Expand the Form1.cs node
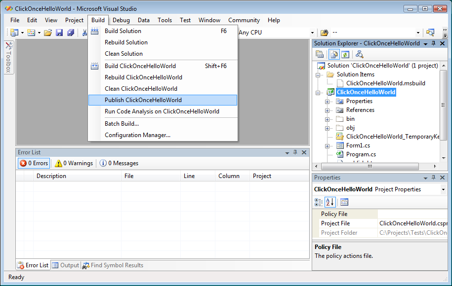452x286 pixels. point(327,146)
